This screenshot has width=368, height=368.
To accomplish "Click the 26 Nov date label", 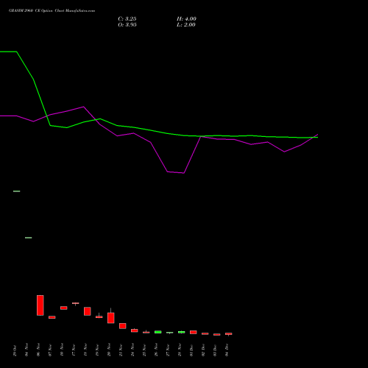I will pyautogui.click(x=156, y=350).
